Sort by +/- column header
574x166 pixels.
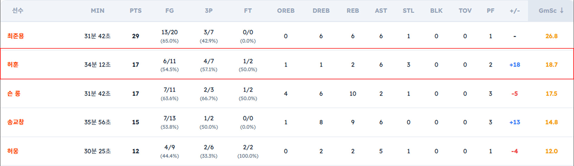[515, 11]
